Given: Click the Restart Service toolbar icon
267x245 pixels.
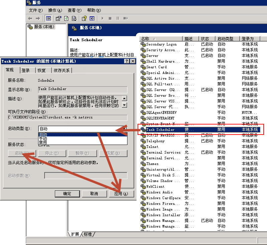Looking at the screenshot, I should pos(125,18).
